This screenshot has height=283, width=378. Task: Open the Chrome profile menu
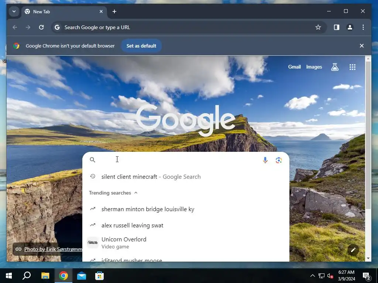350,27
